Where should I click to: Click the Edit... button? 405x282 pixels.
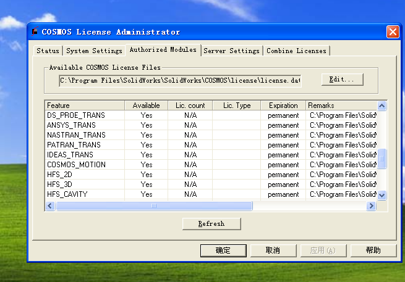point(342,80)
